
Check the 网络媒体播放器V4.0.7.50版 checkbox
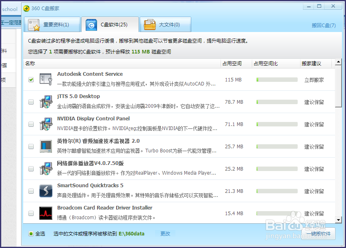31,169
